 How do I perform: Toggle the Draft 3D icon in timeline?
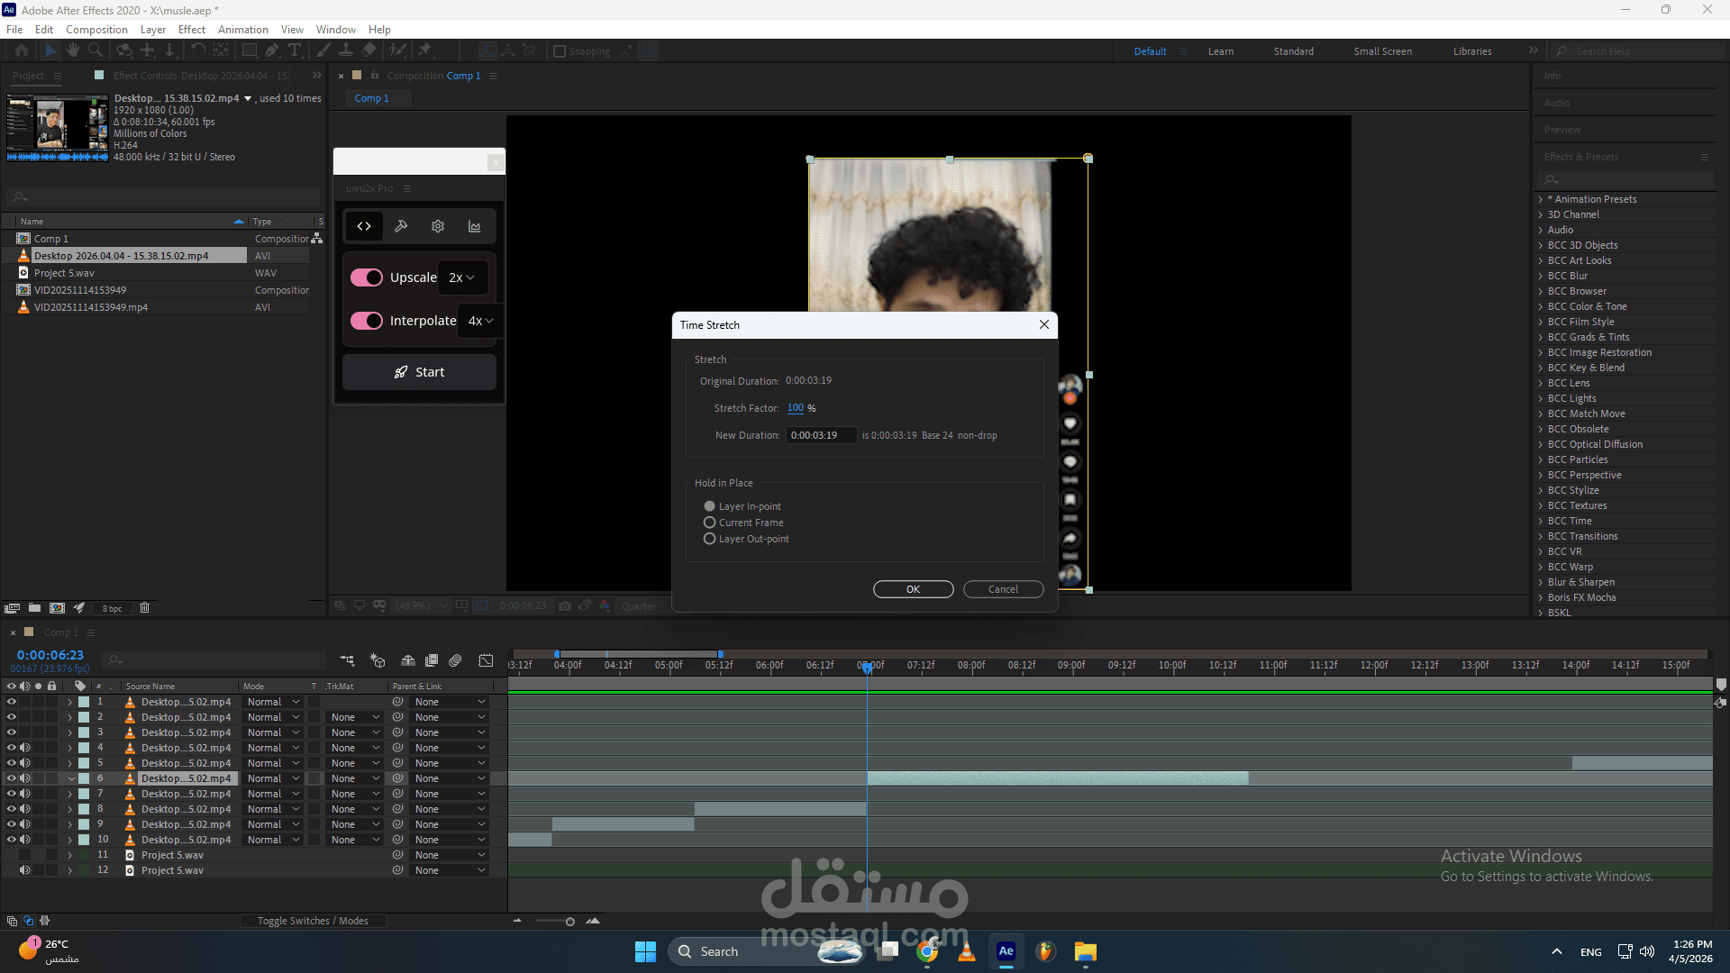(x=378, y=661)
